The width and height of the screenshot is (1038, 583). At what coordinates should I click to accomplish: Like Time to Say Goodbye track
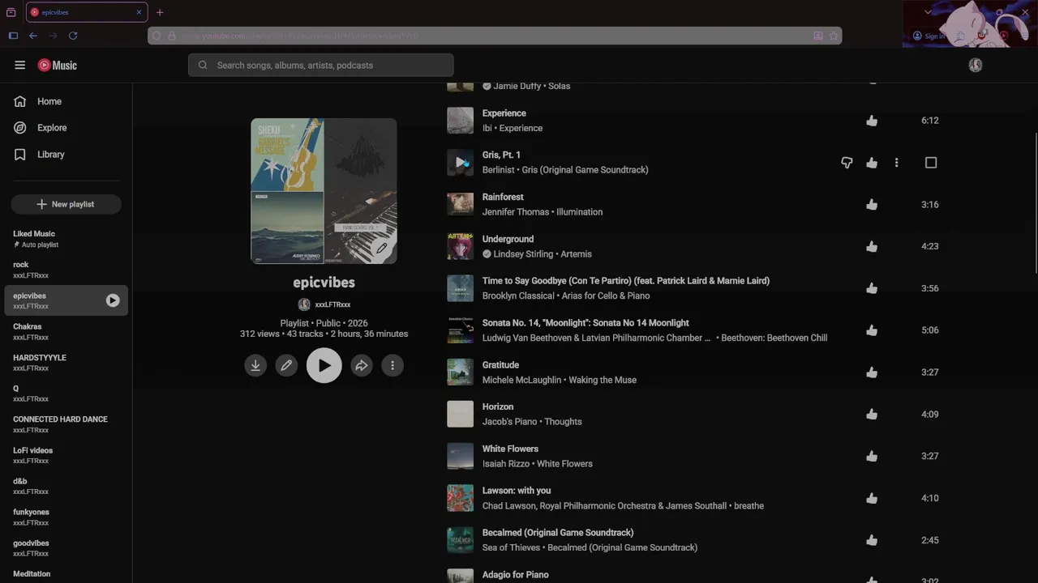[872, 288]
